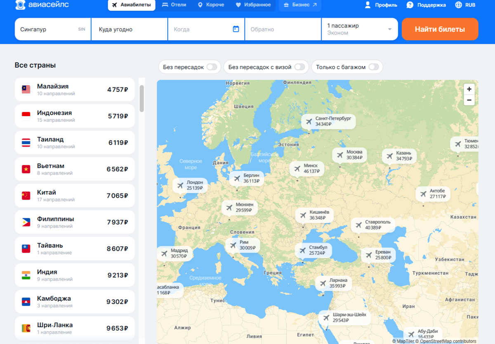Image resolution: width=495 pixels, height=344 pixels.
Task: Open the Когда departure date field
Action: (x=206, y=29)
